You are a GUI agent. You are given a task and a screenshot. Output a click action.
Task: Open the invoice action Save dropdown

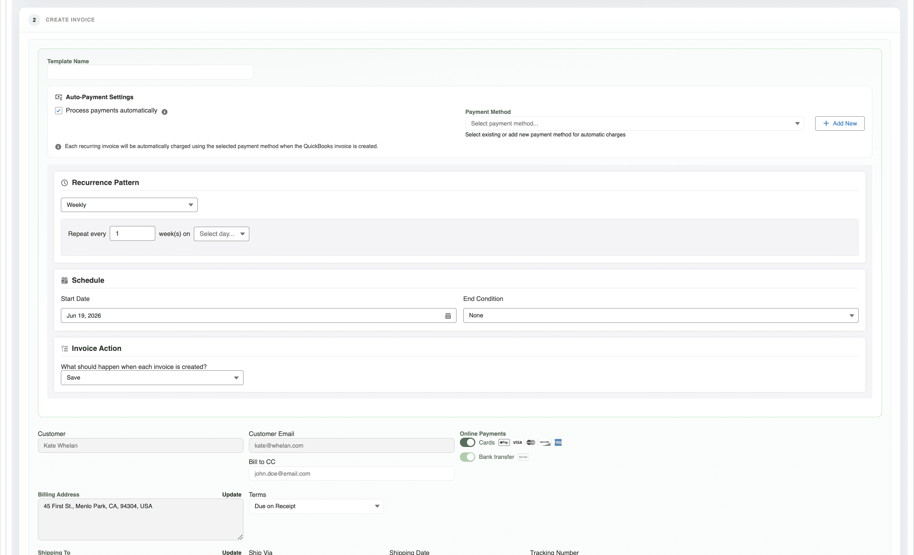tap(152, 378)
